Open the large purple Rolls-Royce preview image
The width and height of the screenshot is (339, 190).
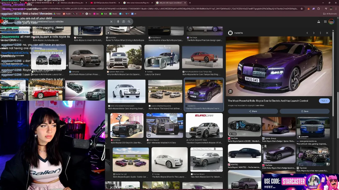click(279, 66)
